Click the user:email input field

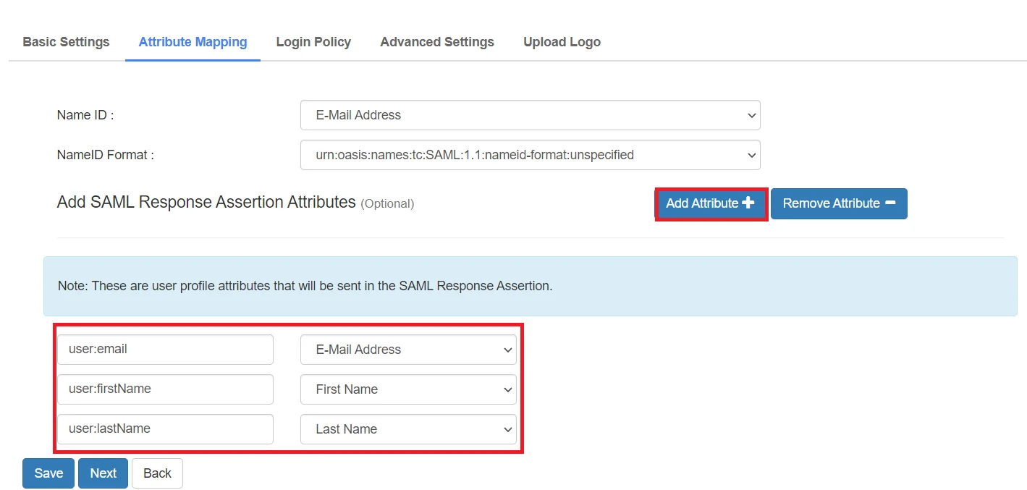point(165,350)
